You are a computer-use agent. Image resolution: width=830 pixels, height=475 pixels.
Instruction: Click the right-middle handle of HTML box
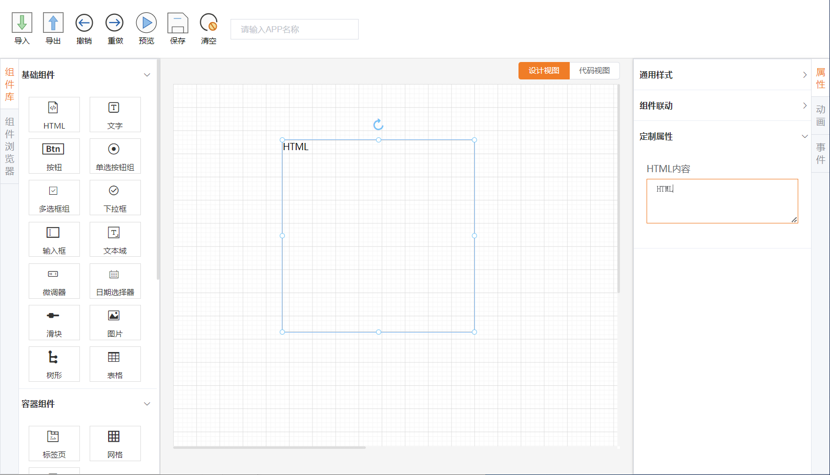click(x=474, y=236)
